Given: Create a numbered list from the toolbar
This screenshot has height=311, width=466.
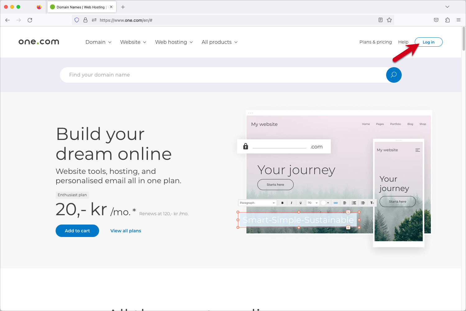Looking at the screenshot, I should pos(354,202).
